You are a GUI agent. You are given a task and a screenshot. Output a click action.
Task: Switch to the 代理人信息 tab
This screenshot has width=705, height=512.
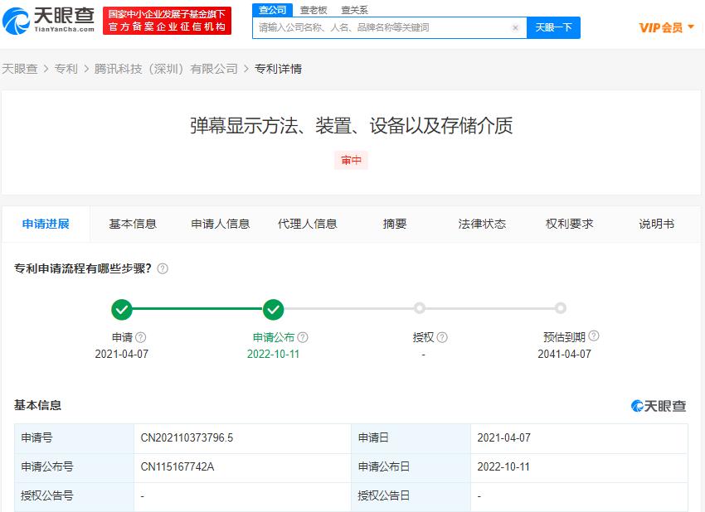pyautogui.click(x=308, y=224)
